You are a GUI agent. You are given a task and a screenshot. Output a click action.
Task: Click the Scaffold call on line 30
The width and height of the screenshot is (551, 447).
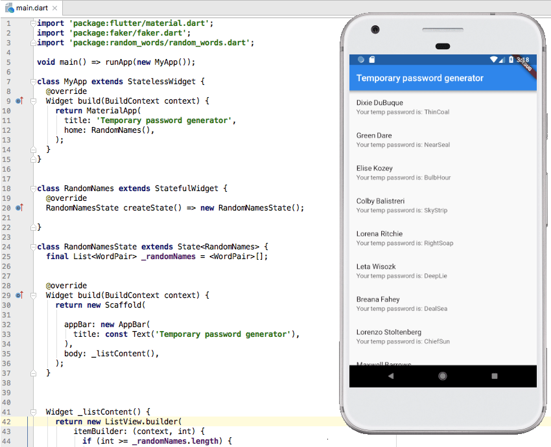coord(123,305)
